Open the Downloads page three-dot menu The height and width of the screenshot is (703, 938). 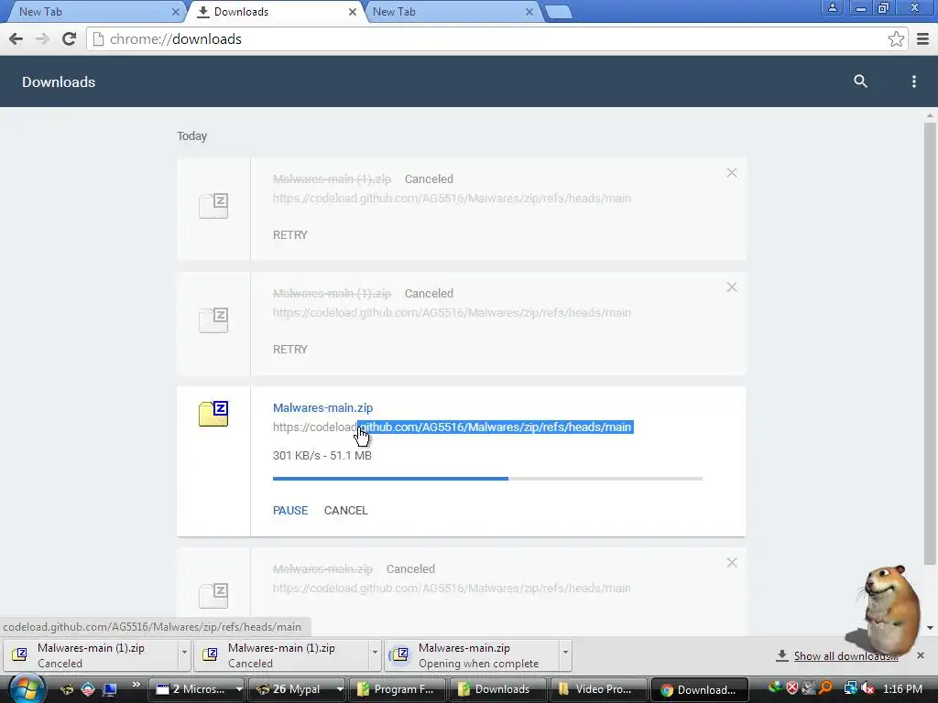pyautogui.click(x=913, y=81)
